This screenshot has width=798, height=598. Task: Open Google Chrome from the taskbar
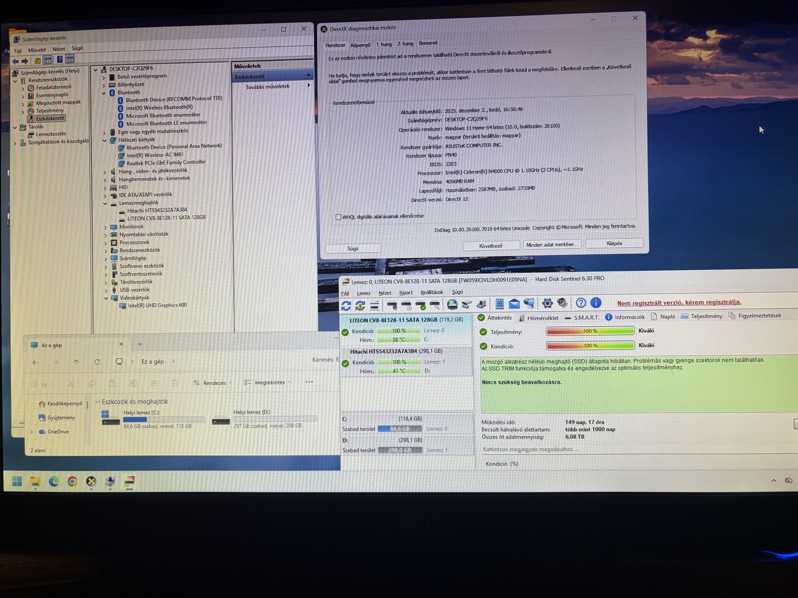tap(72, 482)
